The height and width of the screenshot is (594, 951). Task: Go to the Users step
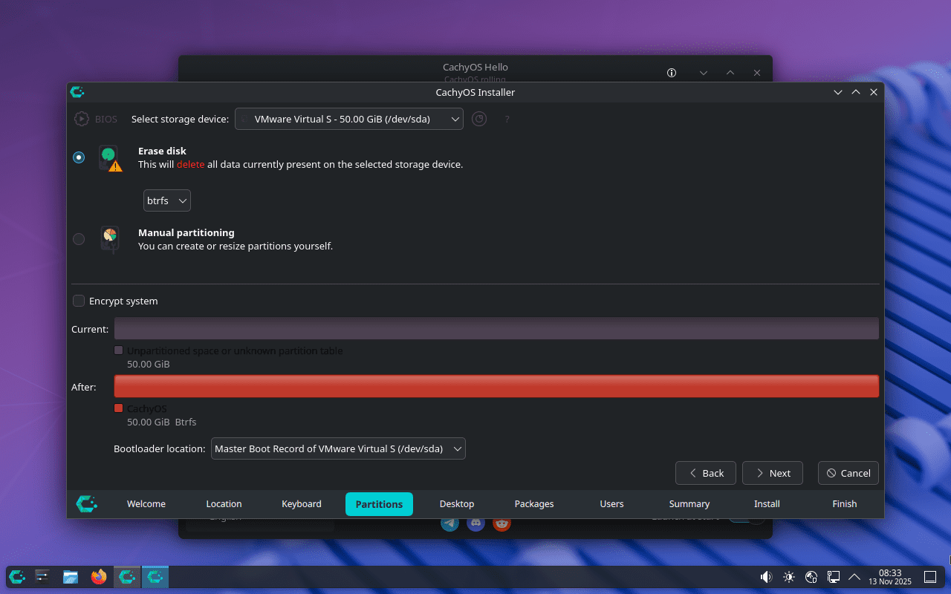click(x=611, y=503)
